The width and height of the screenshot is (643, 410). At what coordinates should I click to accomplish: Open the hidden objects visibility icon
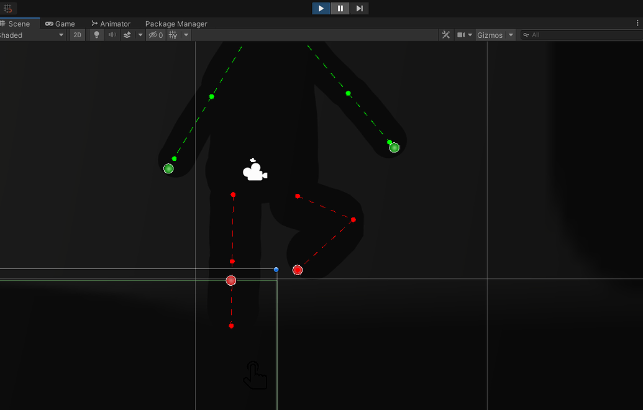click(x=155, y=35)
